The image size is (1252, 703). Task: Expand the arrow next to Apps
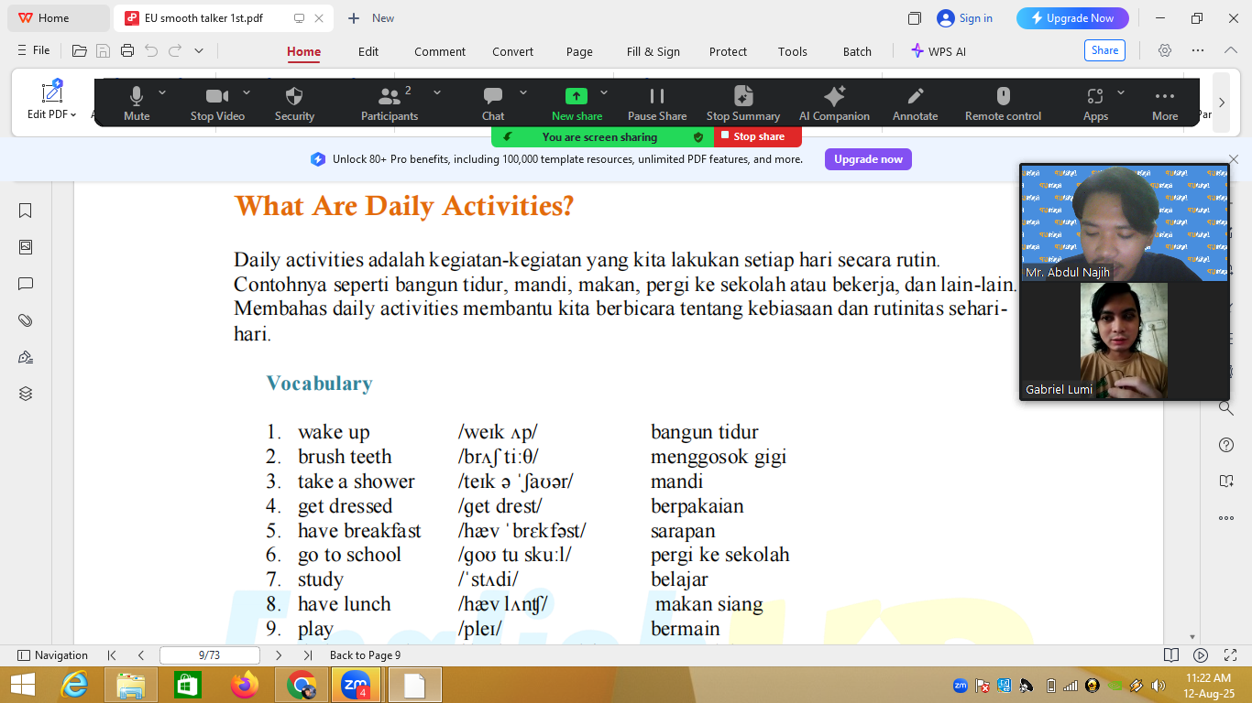pyautogui.click(x=1121, y=92)
